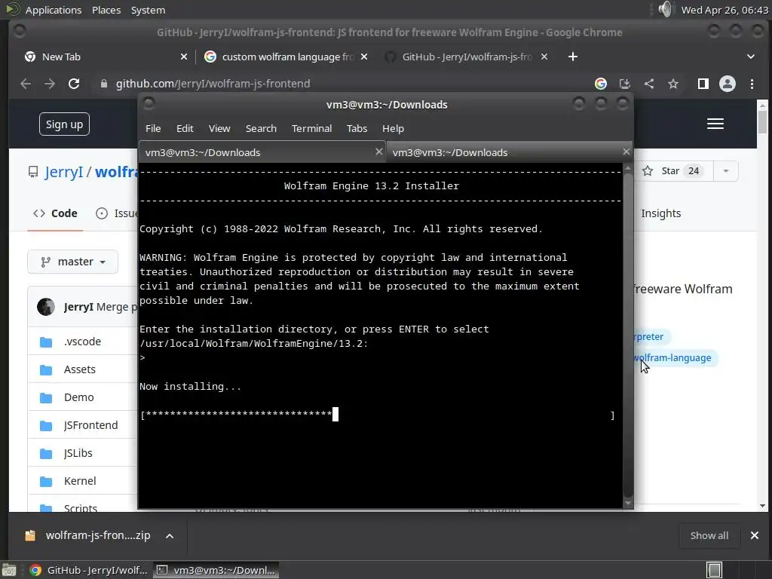Open GitHub hamburger menu

pyautogui.click(x=715, y=124)
